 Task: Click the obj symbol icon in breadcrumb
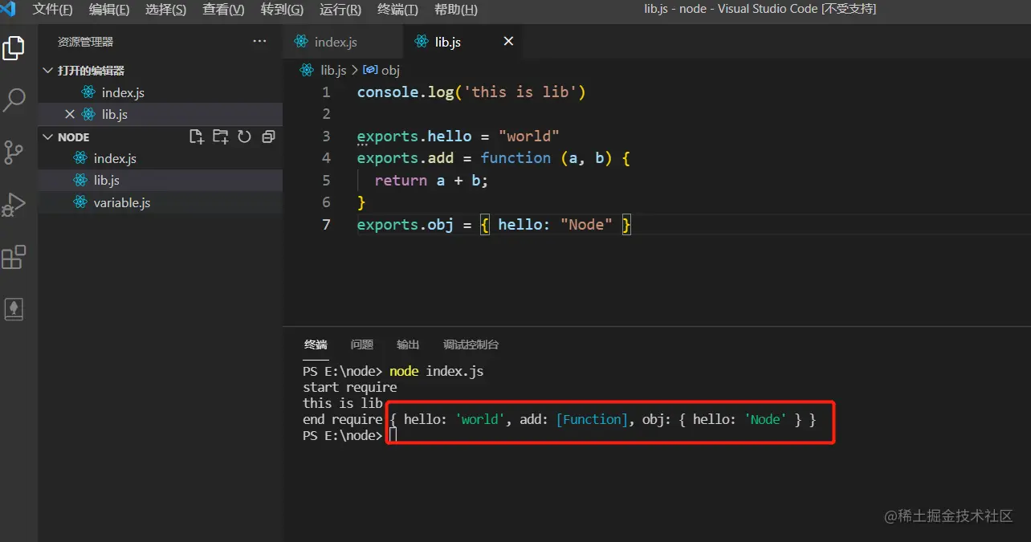tap(370, 70)
